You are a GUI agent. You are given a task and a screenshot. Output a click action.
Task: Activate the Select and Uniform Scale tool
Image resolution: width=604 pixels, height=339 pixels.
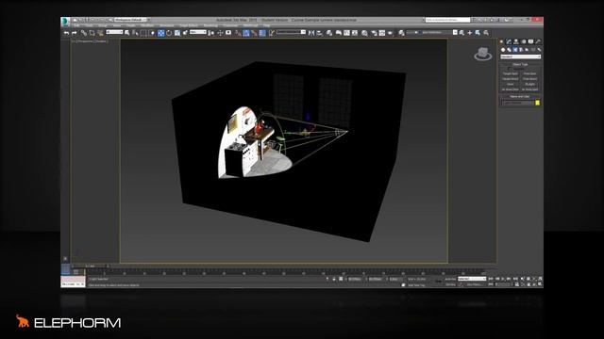click(x=176, y=33)
